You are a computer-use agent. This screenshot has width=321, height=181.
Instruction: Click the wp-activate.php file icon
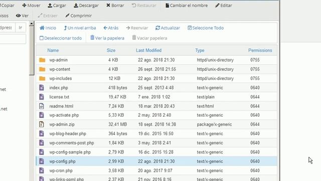[42, 115]
